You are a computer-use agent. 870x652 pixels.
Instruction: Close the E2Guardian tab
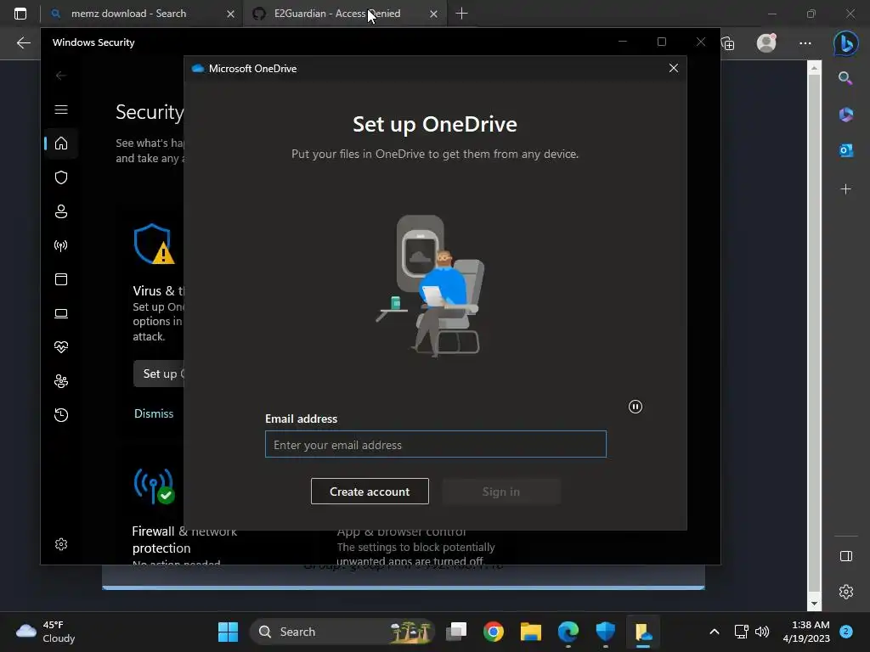click(434, 14)
